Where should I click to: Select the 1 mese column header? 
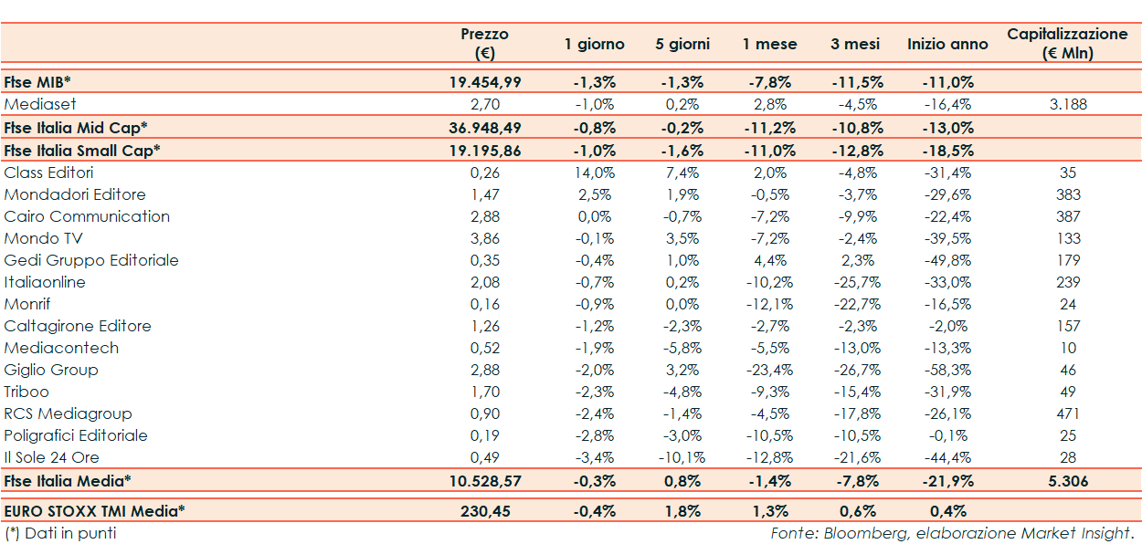[x=769, y=44]
